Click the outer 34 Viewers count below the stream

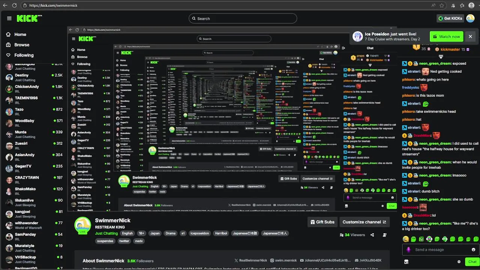tap(352, 235)
